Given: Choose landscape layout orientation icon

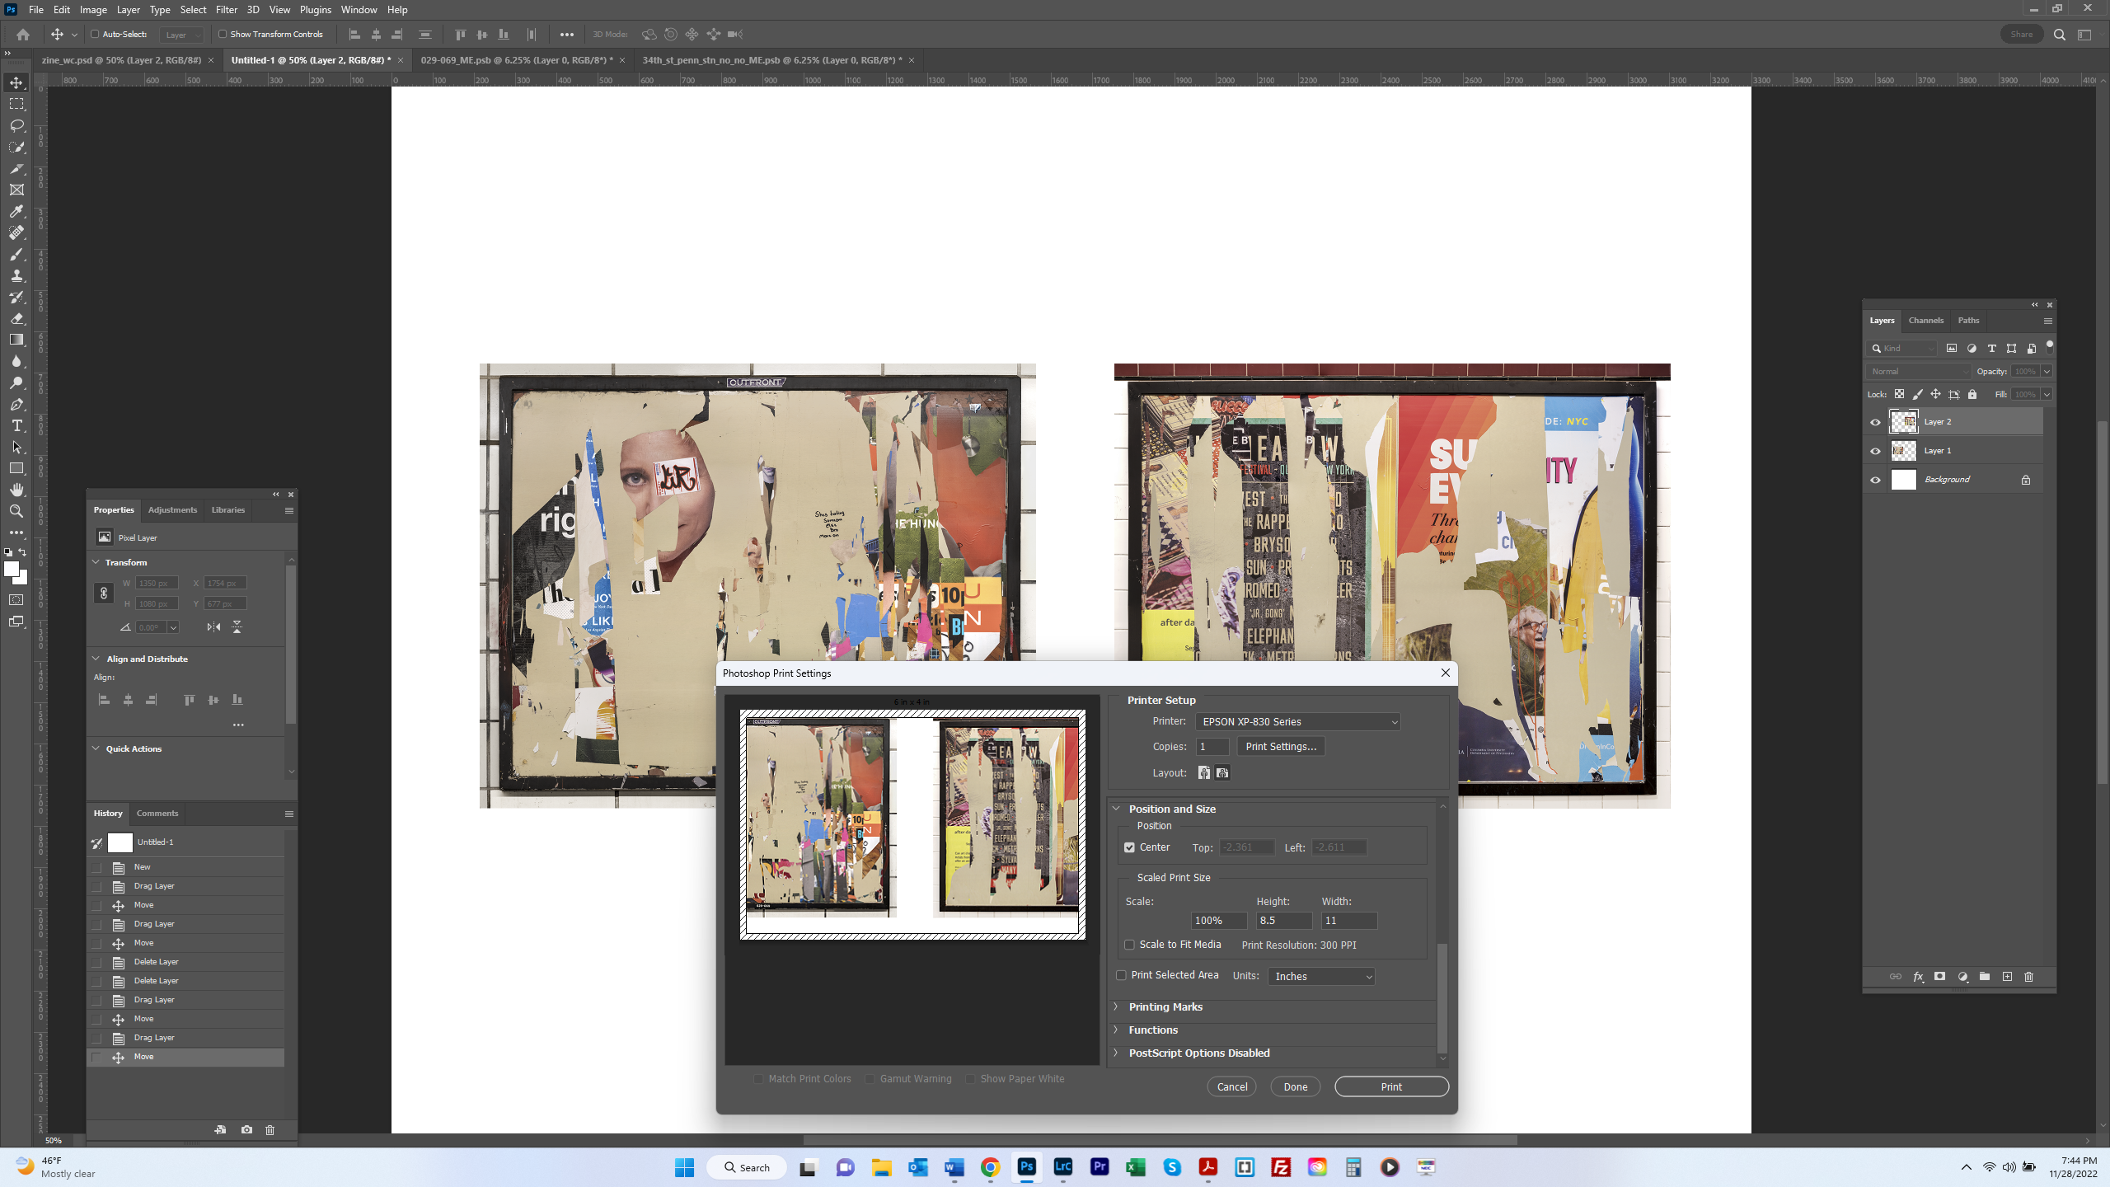Looking at the screenshot, I should pos(1222,772).
